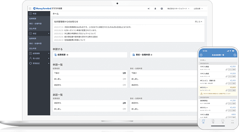Click the icon on 事前・各種申請 application card
Viewport: 239px width, 132px height.
(133, 55)
